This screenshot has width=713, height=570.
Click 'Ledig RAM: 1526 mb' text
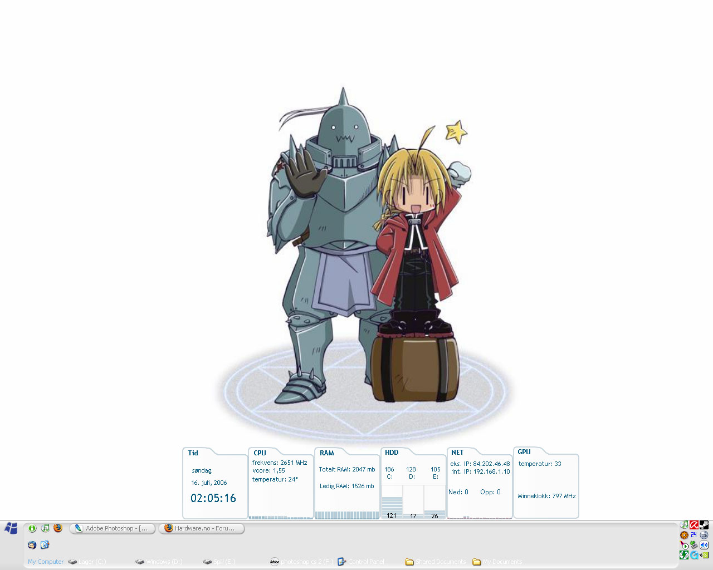[x=347, y=486]
